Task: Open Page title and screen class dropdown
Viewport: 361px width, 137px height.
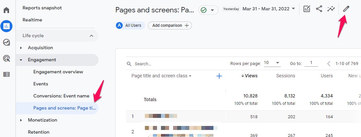Action: [161, 76]
